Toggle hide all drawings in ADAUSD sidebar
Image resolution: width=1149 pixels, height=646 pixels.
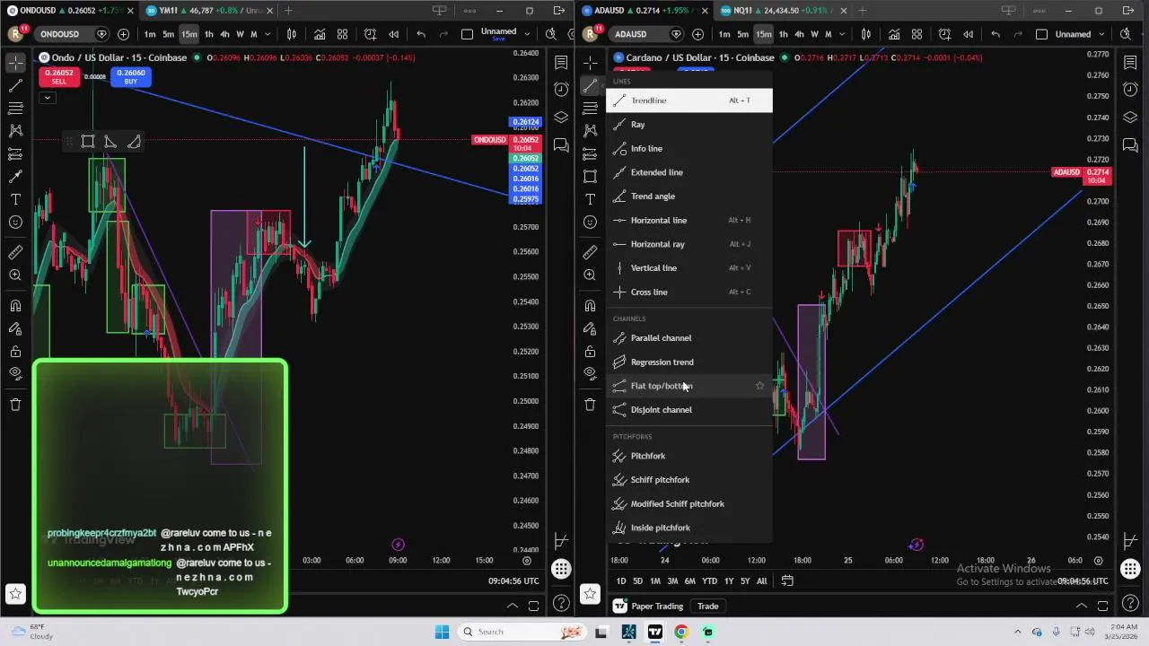pos(590,373)
